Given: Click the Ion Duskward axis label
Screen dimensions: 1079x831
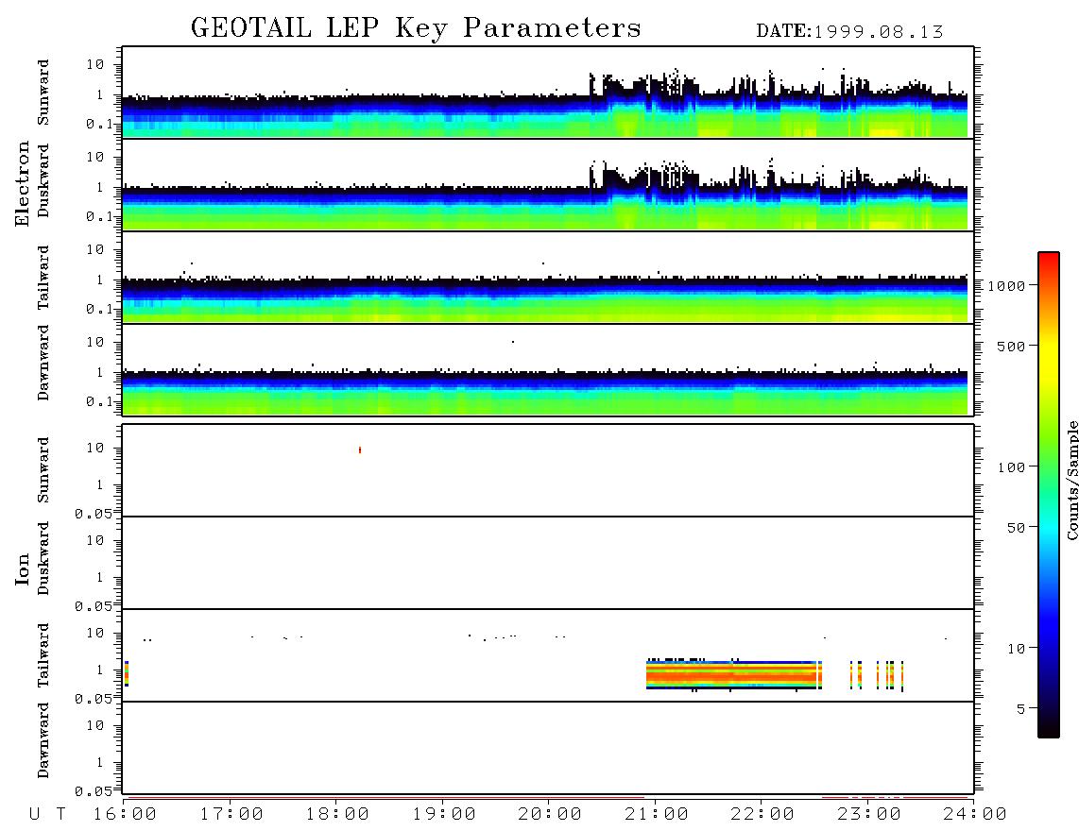Looking at the screenshot, I should tap(43, 558).
